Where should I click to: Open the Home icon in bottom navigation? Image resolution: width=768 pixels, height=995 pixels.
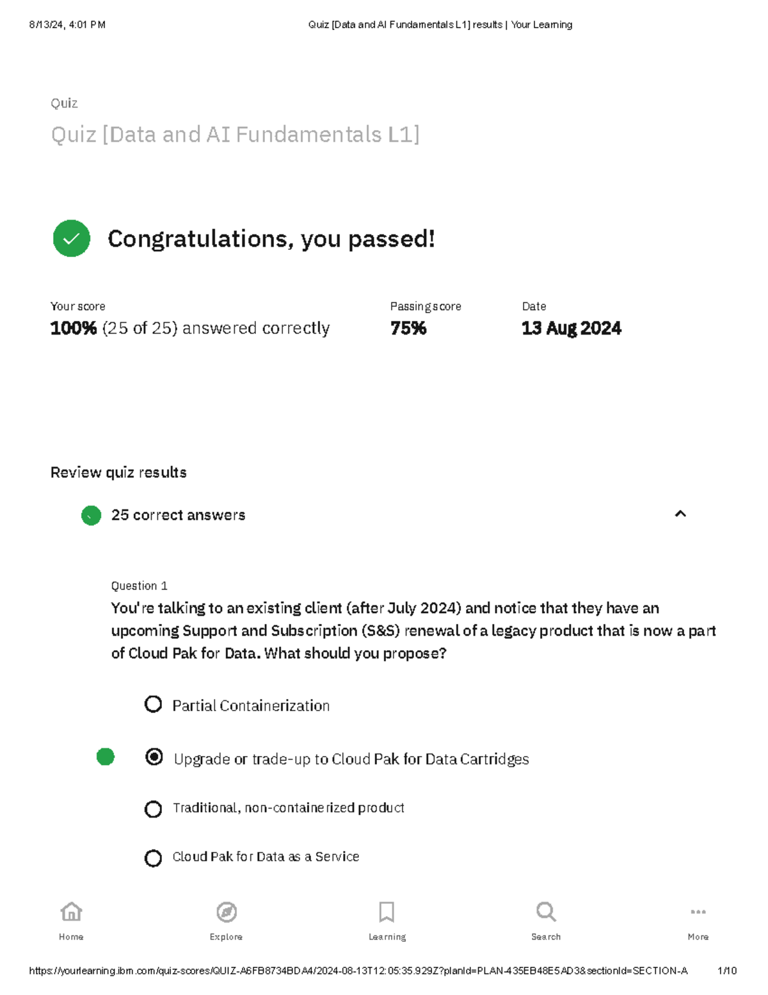tap(70, 912)
